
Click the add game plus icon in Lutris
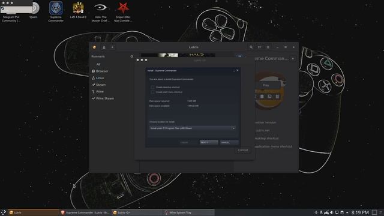coord(112,47)
